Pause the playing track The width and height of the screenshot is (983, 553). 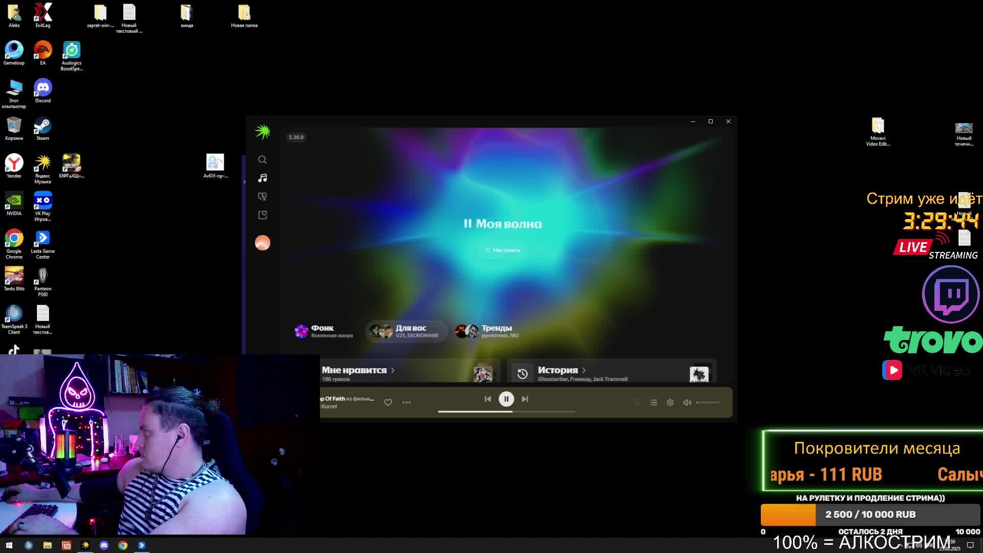click(506, 399)
